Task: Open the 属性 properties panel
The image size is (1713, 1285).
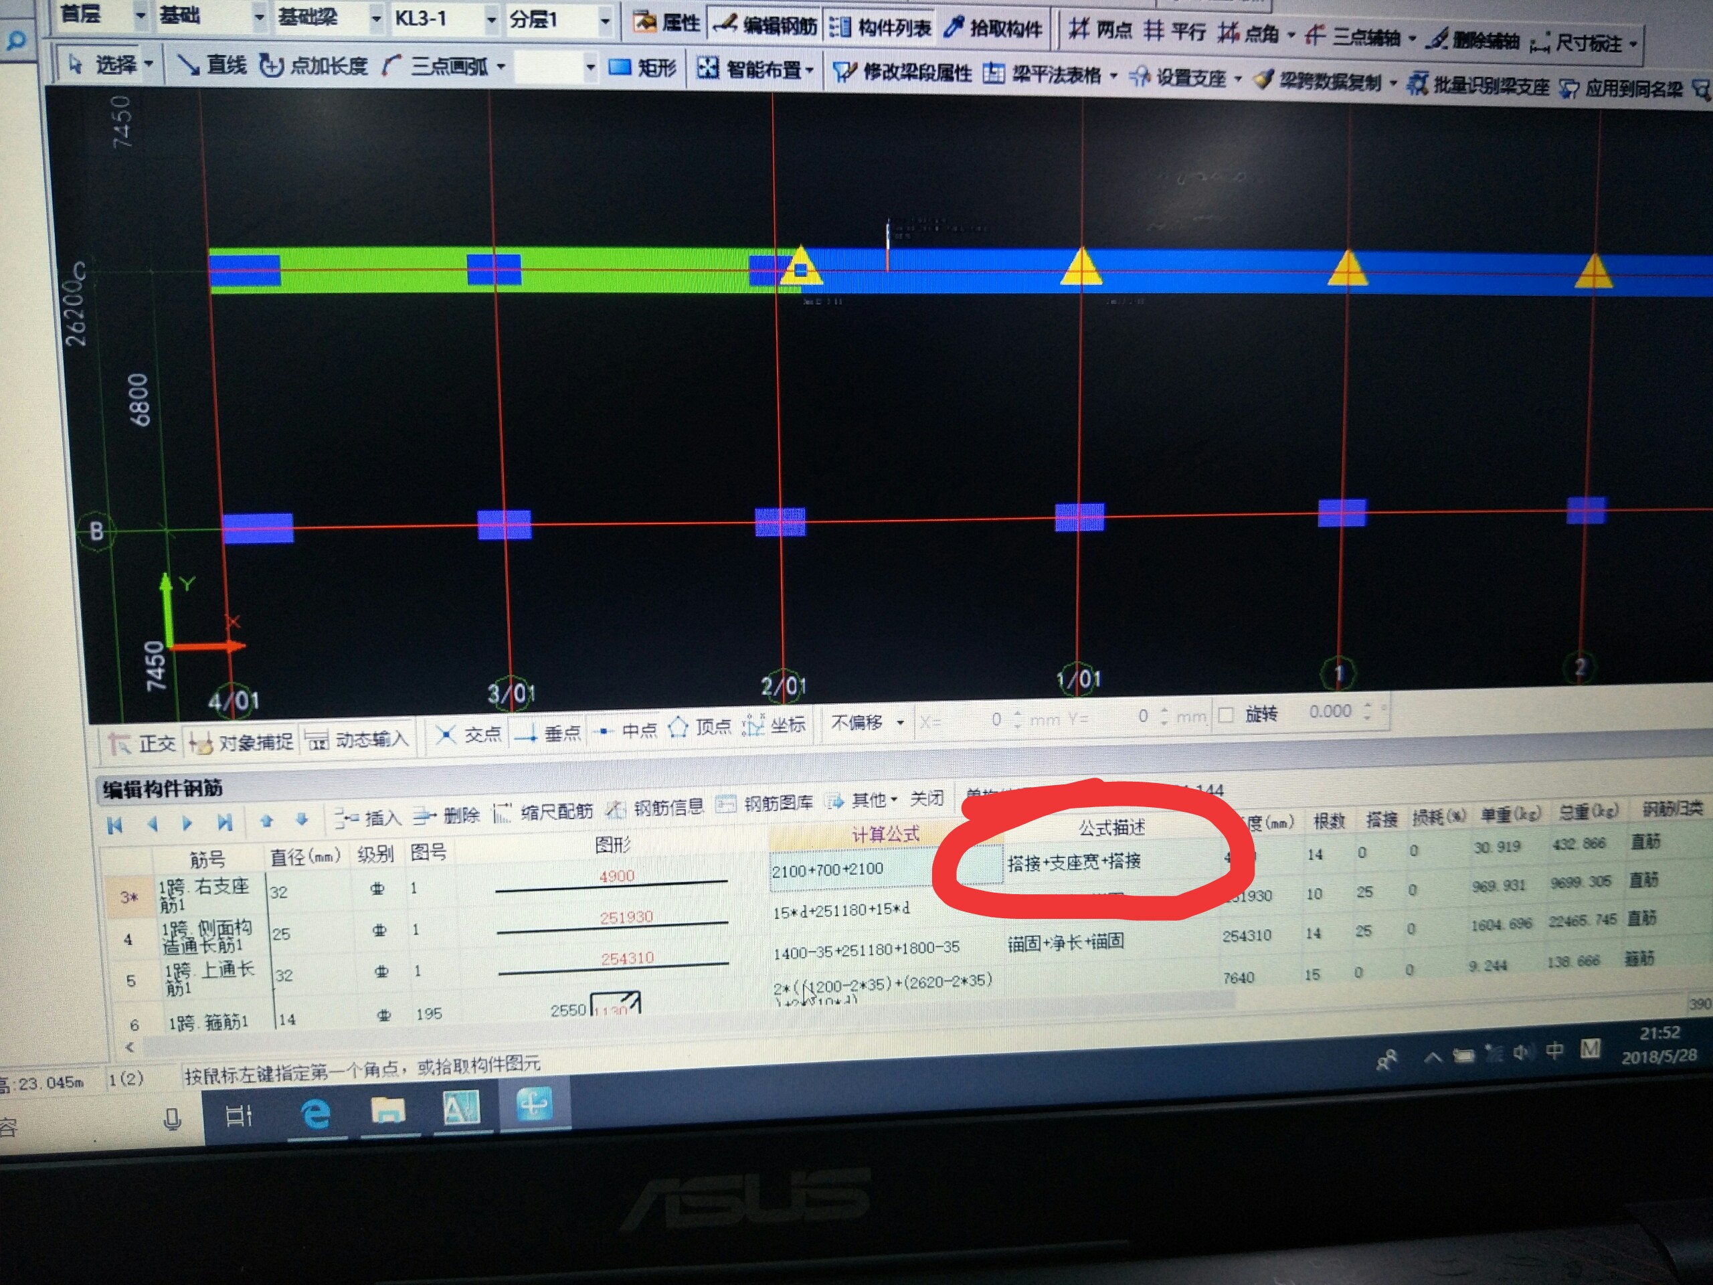Action: click(668, 23)
